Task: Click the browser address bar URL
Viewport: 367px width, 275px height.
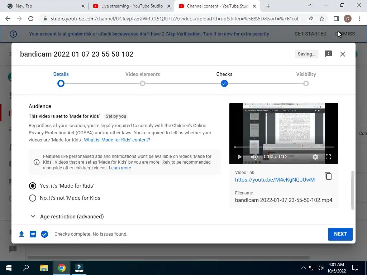Action: pyautogui.click(x=176, y=19)
